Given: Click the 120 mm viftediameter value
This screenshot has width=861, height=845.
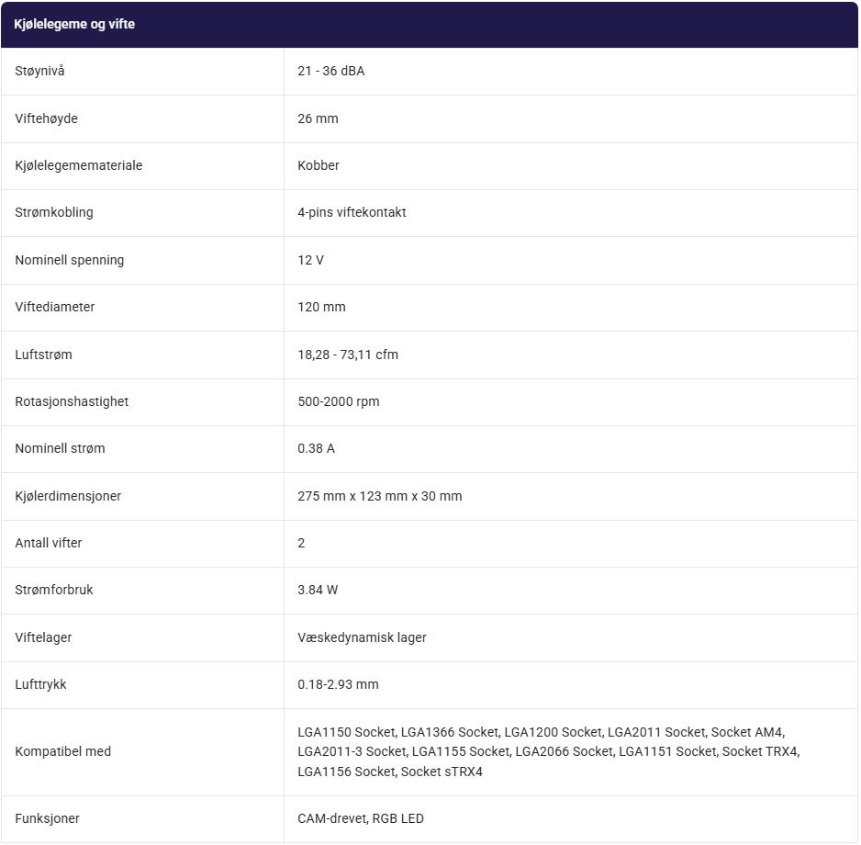Looking at the screenshot, I should [322, 307].
